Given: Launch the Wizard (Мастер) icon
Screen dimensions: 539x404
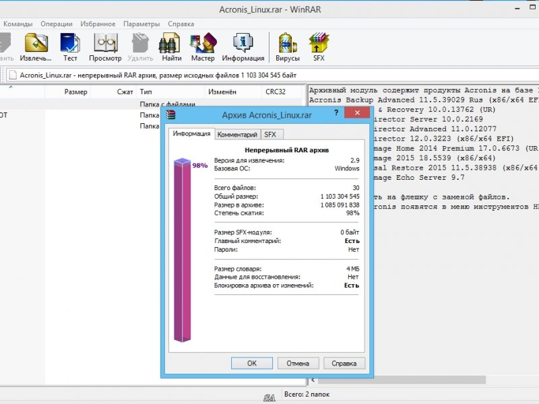Looking at the screenshot, I should (x=203, y=47).
